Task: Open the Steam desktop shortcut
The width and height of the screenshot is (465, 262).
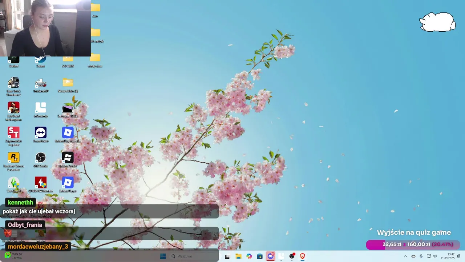Action: (x=41, y=61)
